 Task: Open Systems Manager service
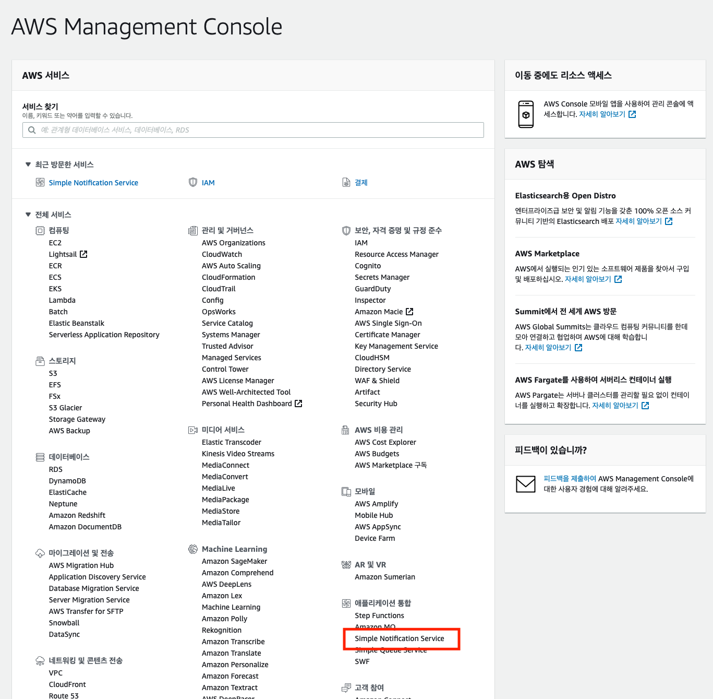click(x=231, y=335)
